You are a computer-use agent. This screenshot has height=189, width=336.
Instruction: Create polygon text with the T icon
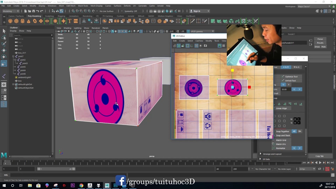70,21
